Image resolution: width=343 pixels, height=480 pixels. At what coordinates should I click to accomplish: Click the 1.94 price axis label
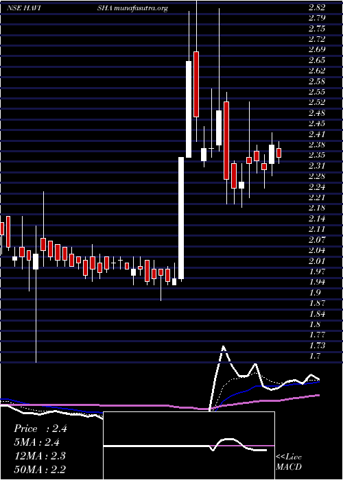(317, 282)
